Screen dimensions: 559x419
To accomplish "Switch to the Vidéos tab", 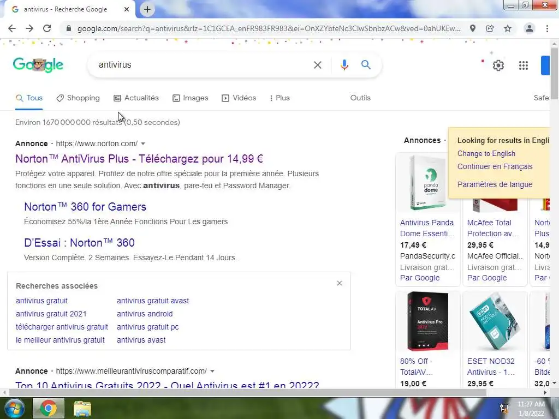I will point(239,98).
